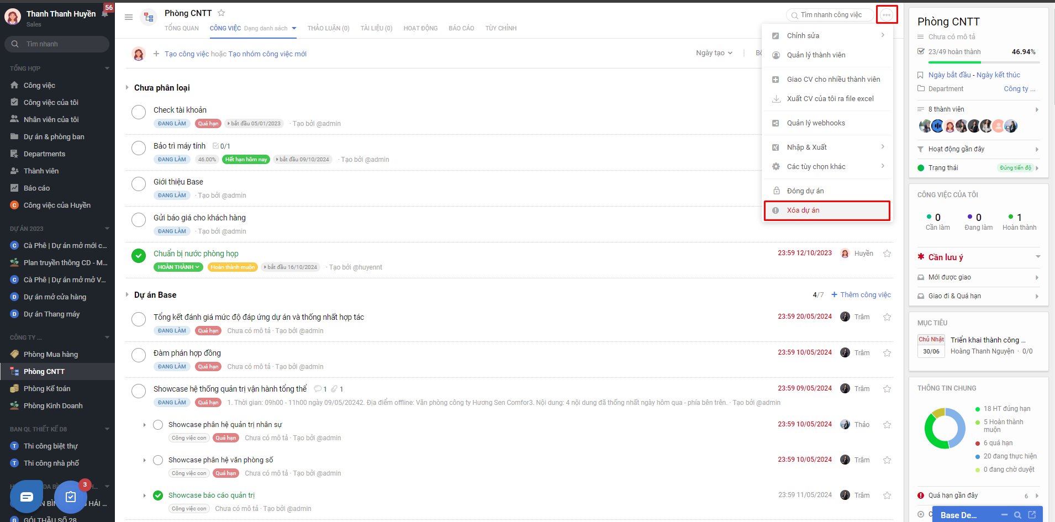Uncheck completed Showcase báo cáo quản trị subtask
1055x522 pixels.
coord(158,495)
